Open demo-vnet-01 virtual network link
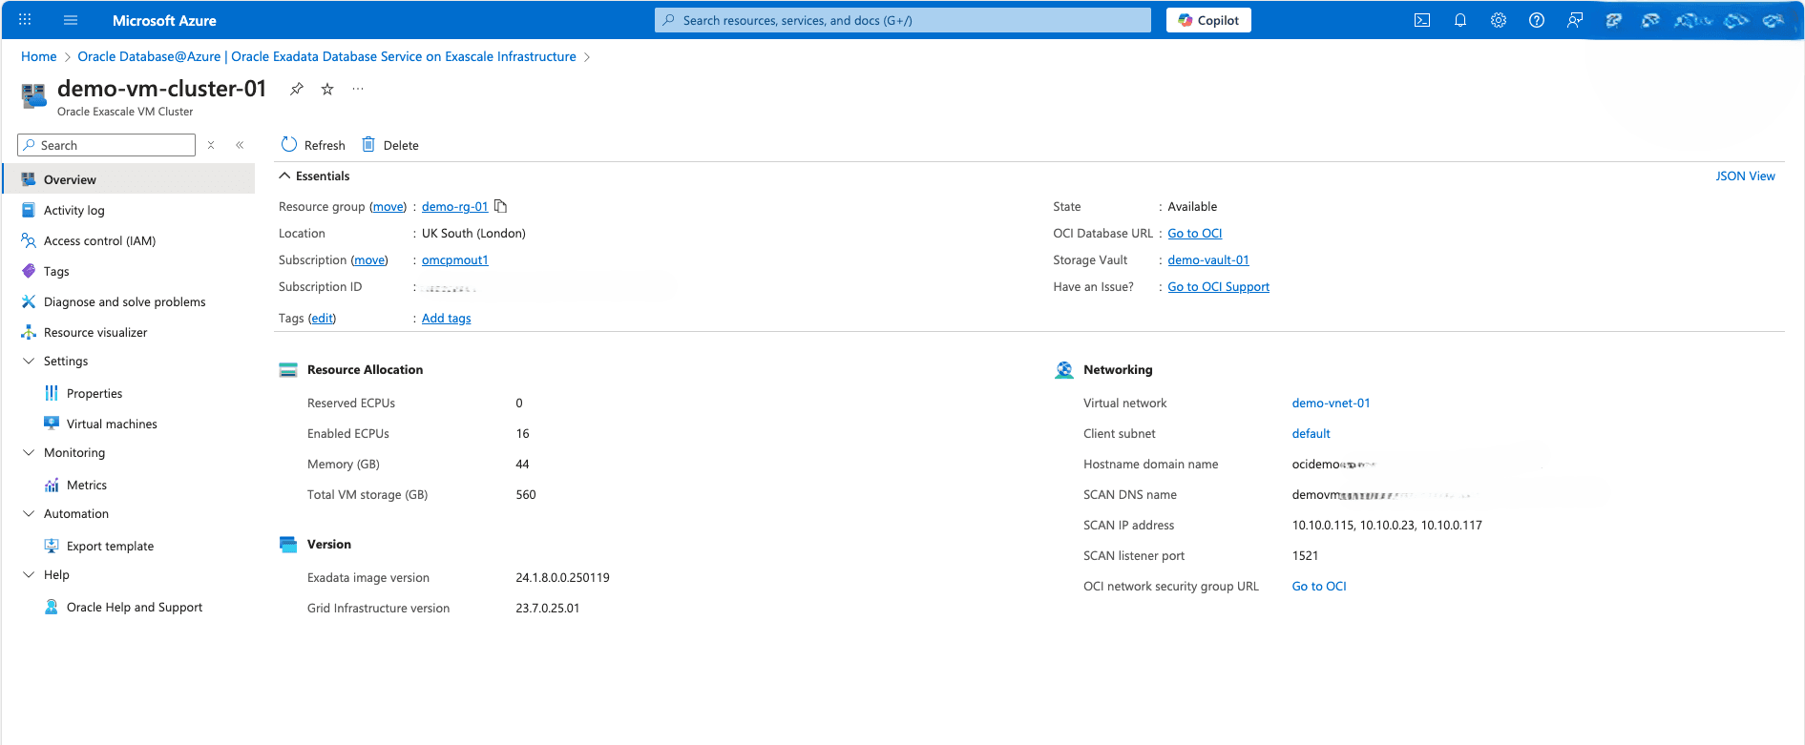 click(x=1331, y=403)
